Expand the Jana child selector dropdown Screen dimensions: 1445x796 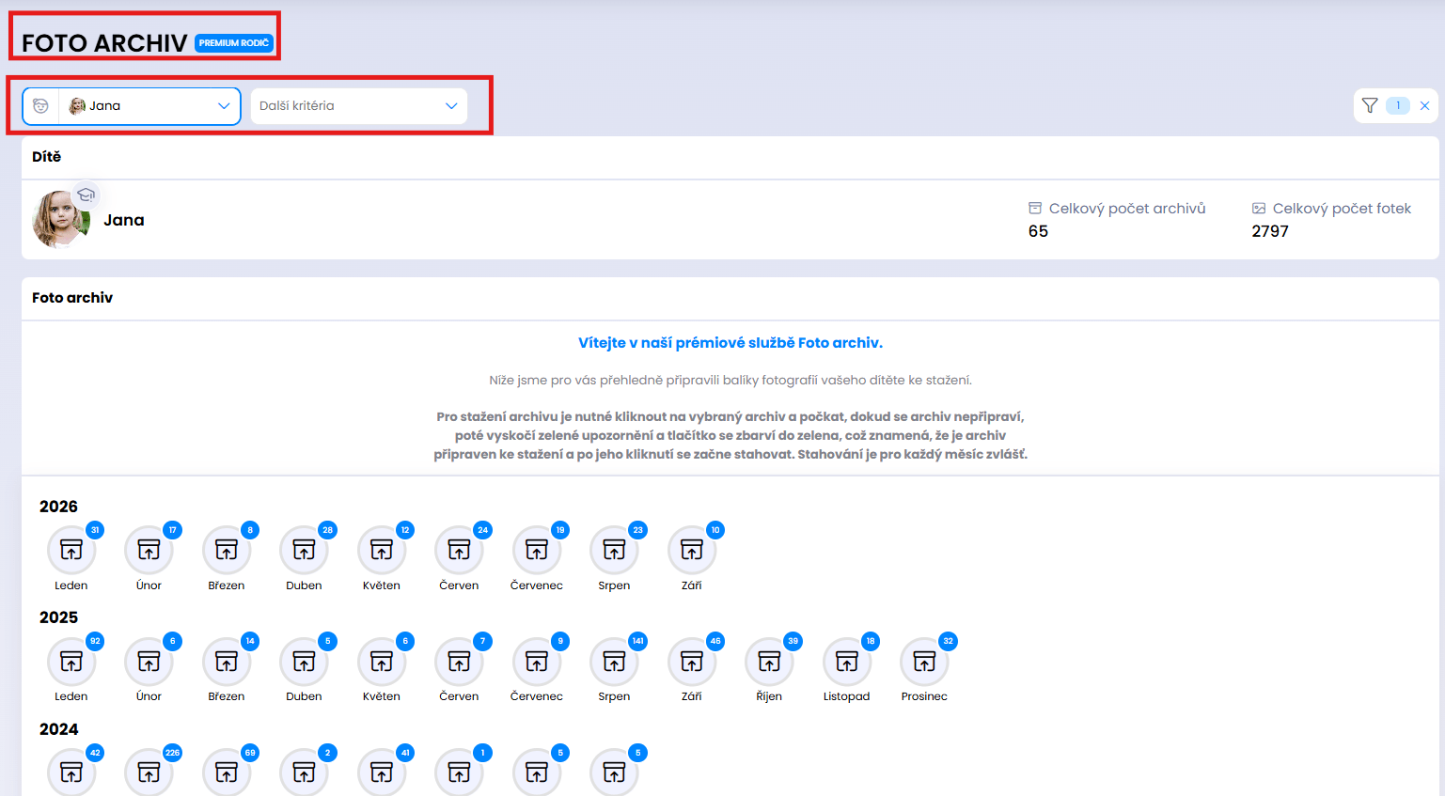(x=132, y=106)
